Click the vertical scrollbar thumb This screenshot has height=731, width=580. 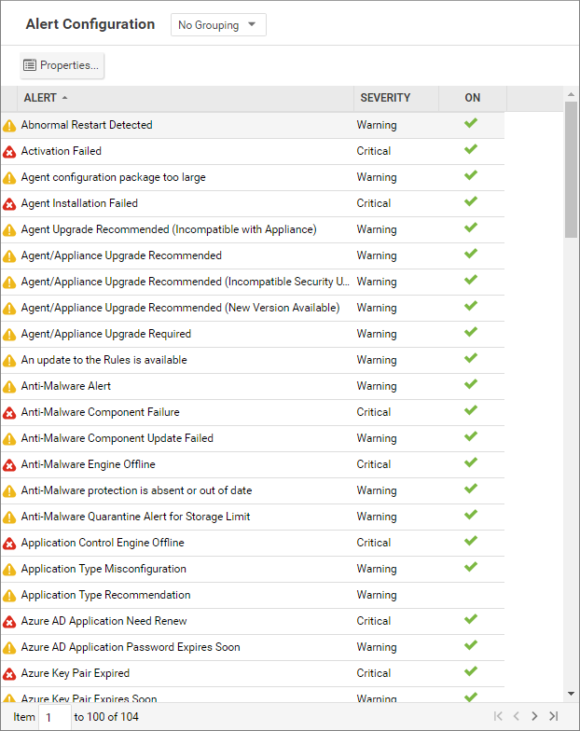[x=571, y=168]
